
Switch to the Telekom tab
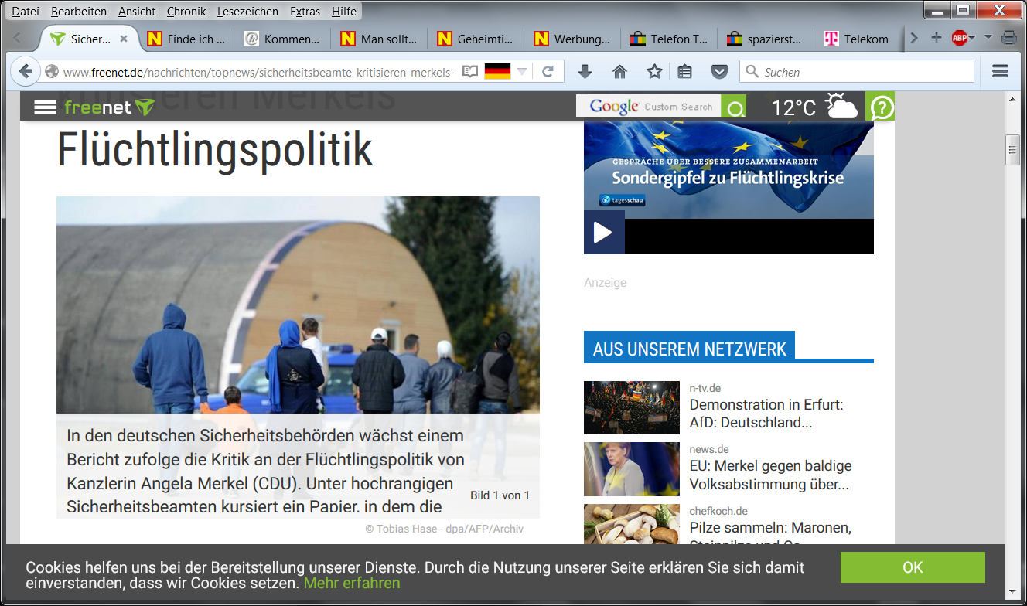(x=857, y=39)
